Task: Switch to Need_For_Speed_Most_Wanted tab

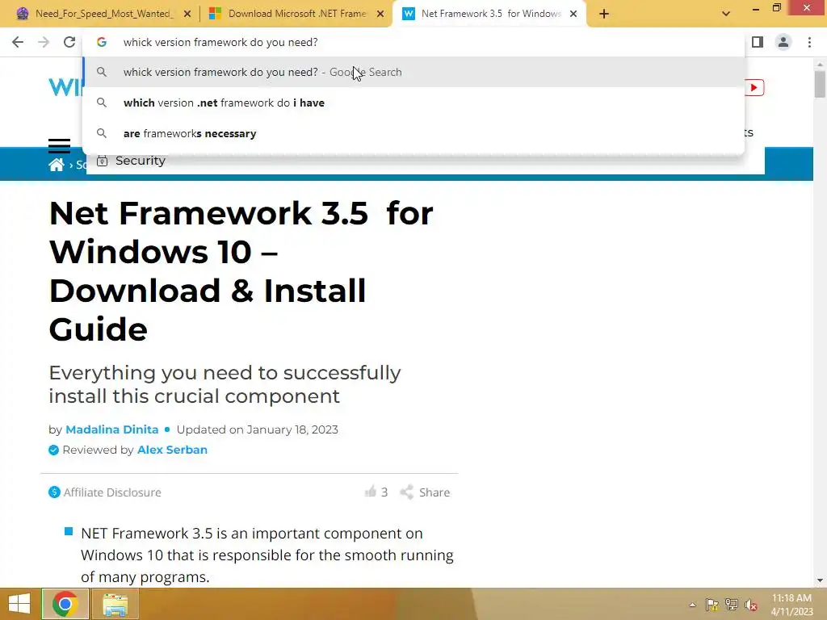Action: (104, 14)
